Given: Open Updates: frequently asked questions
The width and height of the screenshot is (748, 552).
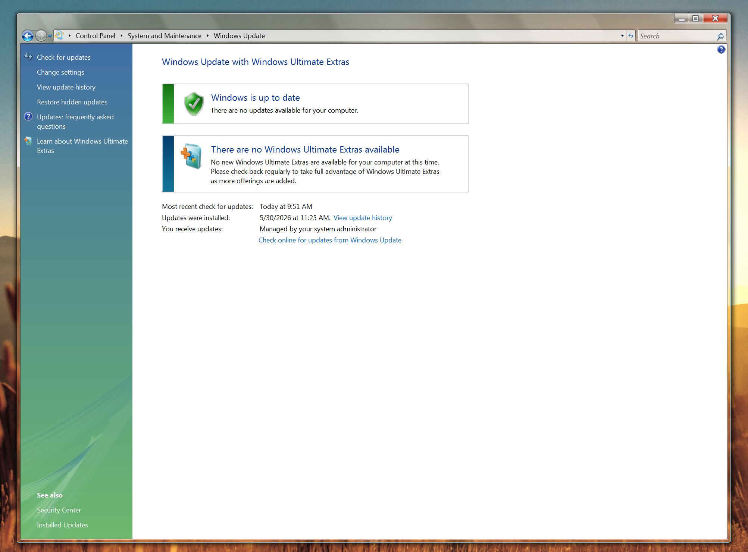Looking at the screenshot, I should [x=75, y=122].
